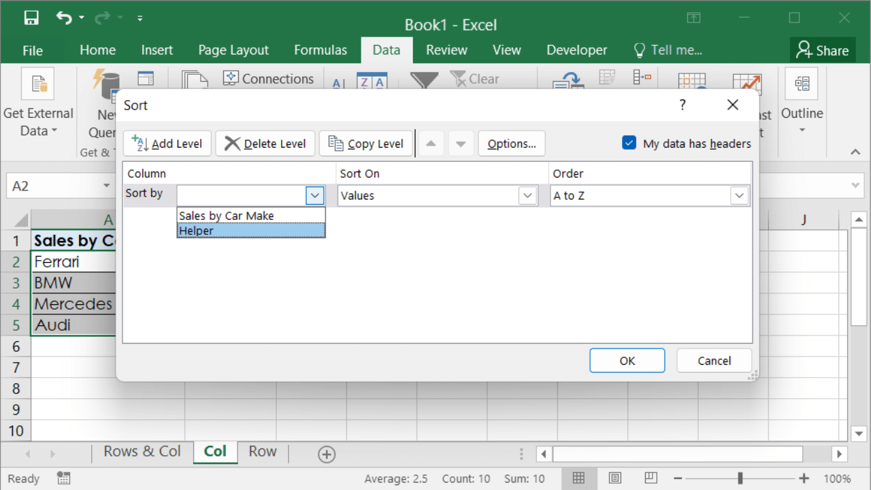Click the Get External Data icon
Screen dimensions: 871x490
[38, 84]
